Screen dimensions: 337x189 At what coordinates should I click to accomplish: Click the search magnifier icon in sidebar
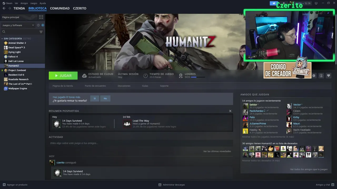click(x=4, y=32)
